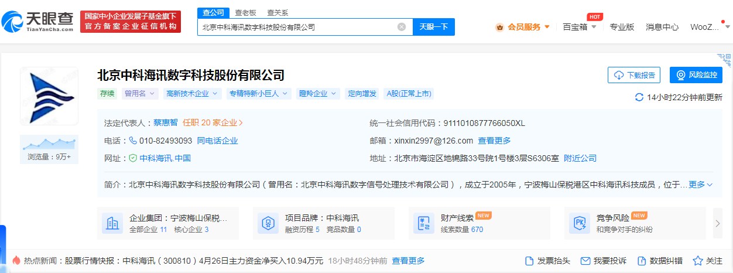Click the project brand badge icon

267,223
